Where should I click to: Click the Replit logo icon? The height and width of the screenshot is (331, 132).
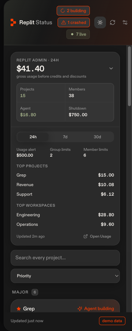click(x=13, y=22)
